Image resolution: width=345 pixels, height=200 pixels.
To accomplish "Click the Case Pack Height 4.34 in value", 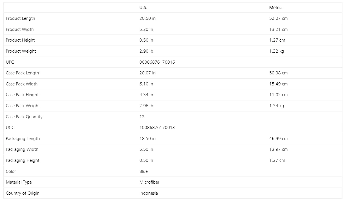I will (x=146, y=95).
